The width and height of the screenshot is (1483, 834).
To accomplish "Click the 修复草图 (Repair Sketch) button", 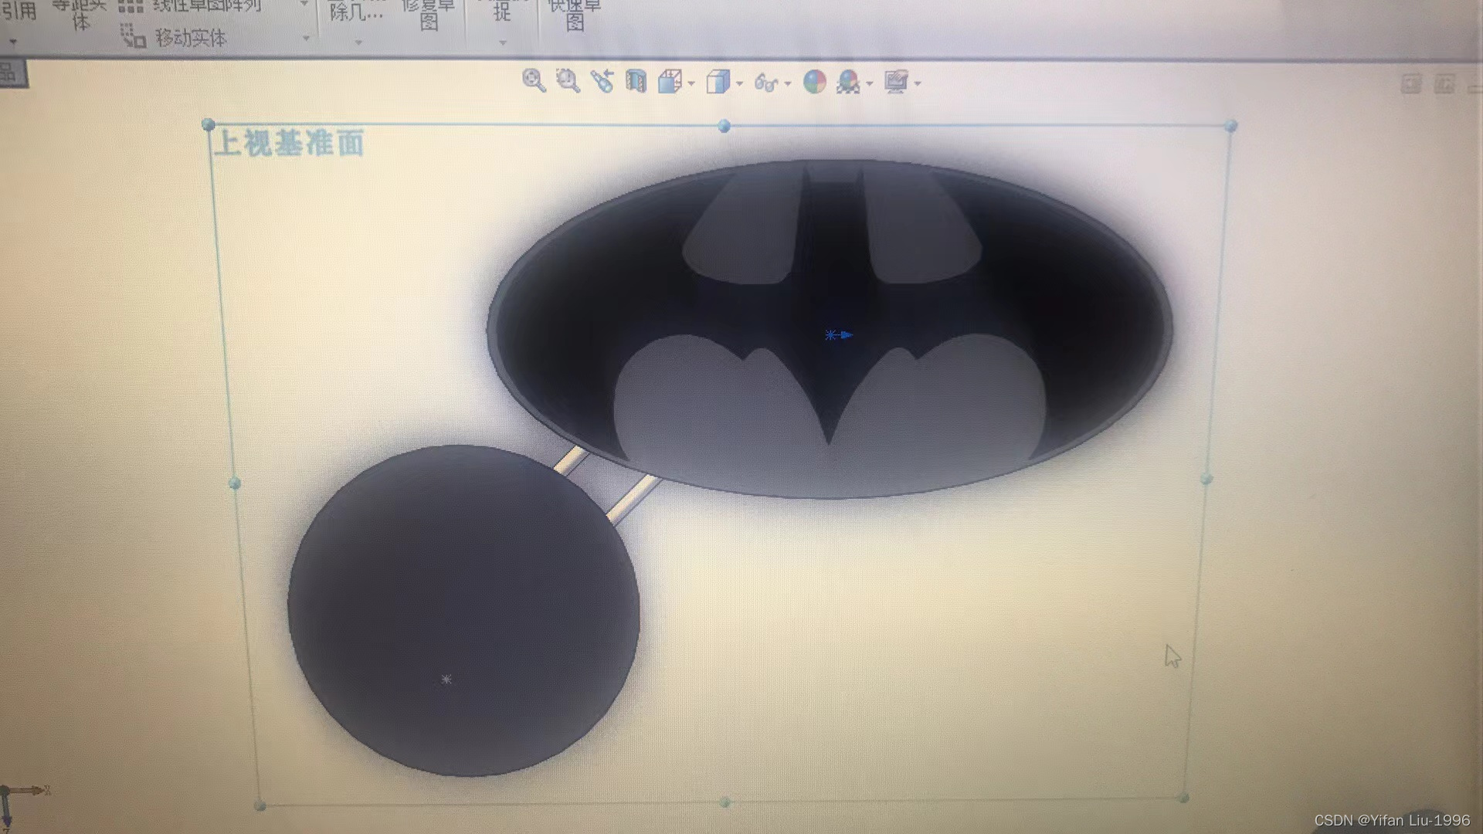I will tap(429, 14).
